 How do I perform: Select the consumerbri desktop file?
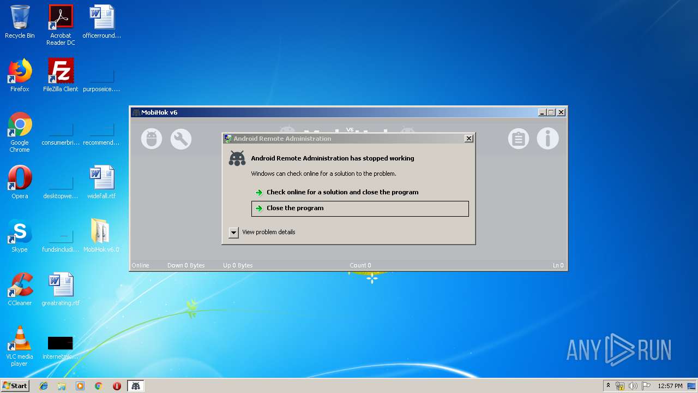(61, 132)
